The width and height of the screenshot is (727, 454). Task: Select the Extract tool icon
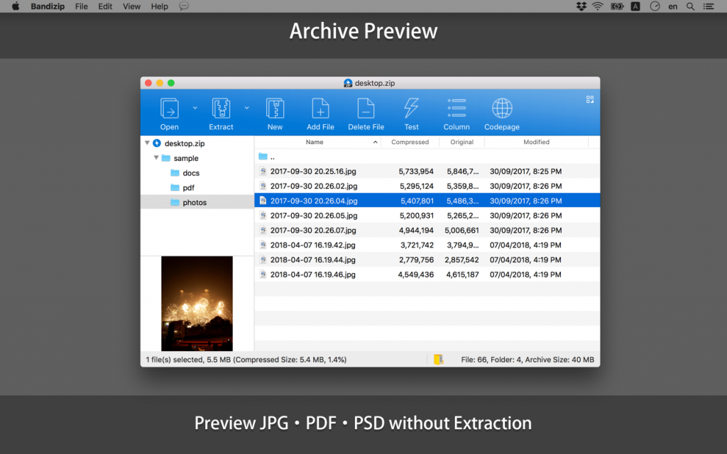220,110
